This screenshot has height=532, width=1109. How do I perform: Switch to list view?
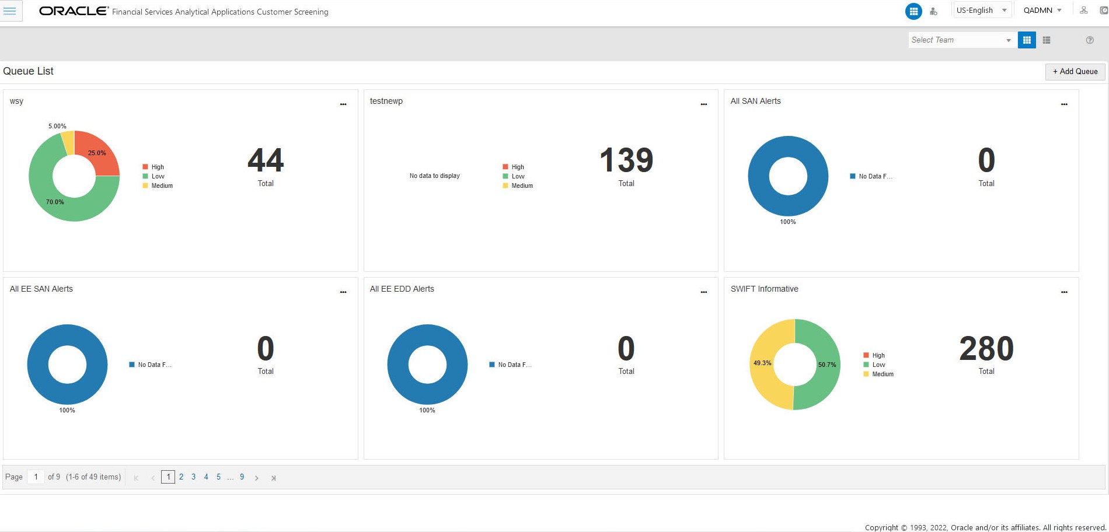click(1047, 40)
